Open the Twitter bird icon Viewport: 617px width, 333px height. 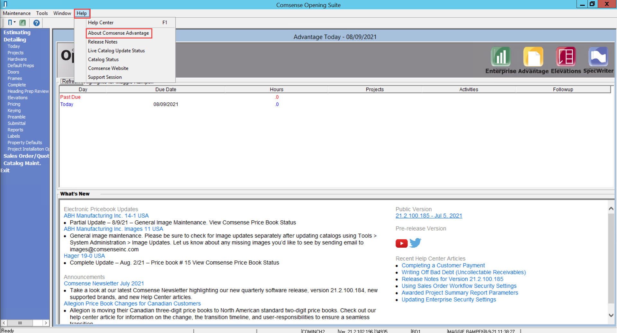(415, 243)
